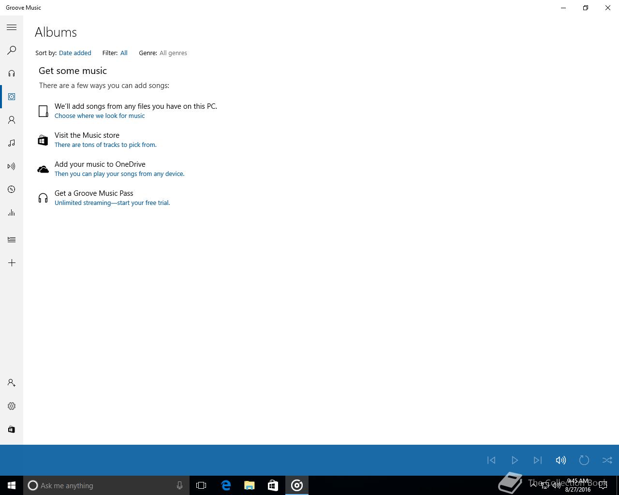Open Sort by Date added dropdown
The height and width of the screenshot is (495, 619).
point(75,53)
